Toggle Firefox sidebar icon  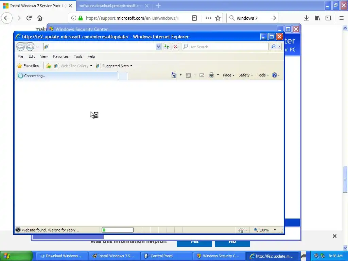328,18
